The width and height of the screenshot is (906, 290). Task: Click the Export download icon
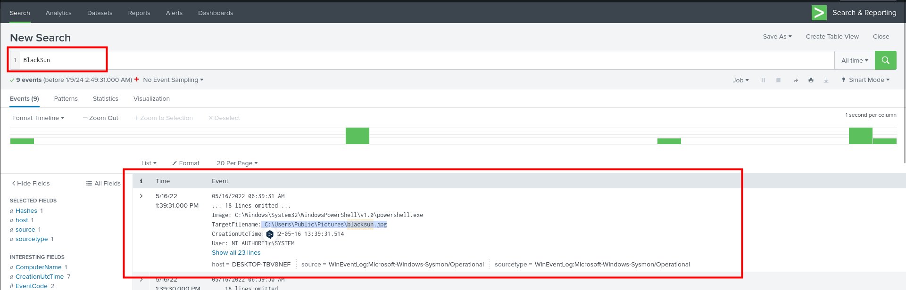[826, 81]
